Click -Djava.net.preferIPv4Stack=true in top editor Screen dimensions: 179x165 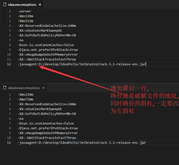pyautogui.click(x=48, y=50)
